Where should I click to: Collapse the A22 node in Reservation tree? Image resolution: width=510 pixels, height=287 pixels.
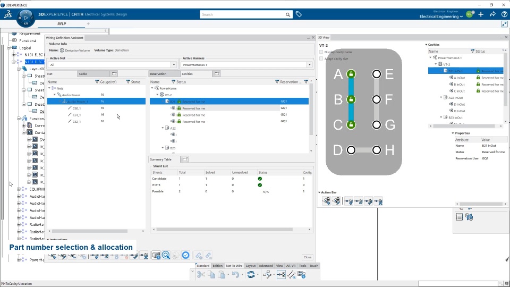pyautogui.click(x=163, y=128)
